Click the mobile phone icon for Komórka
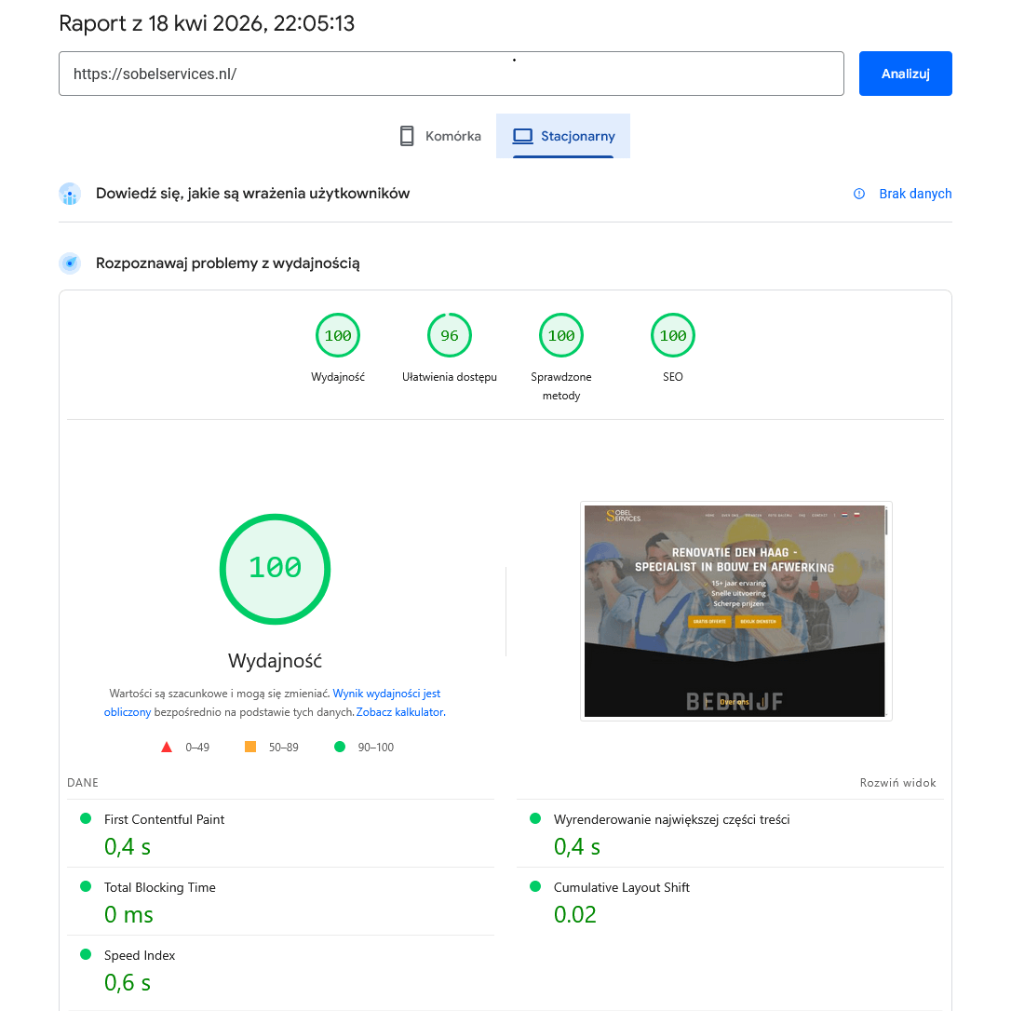1011x1011 pixels. click(407, 136)
